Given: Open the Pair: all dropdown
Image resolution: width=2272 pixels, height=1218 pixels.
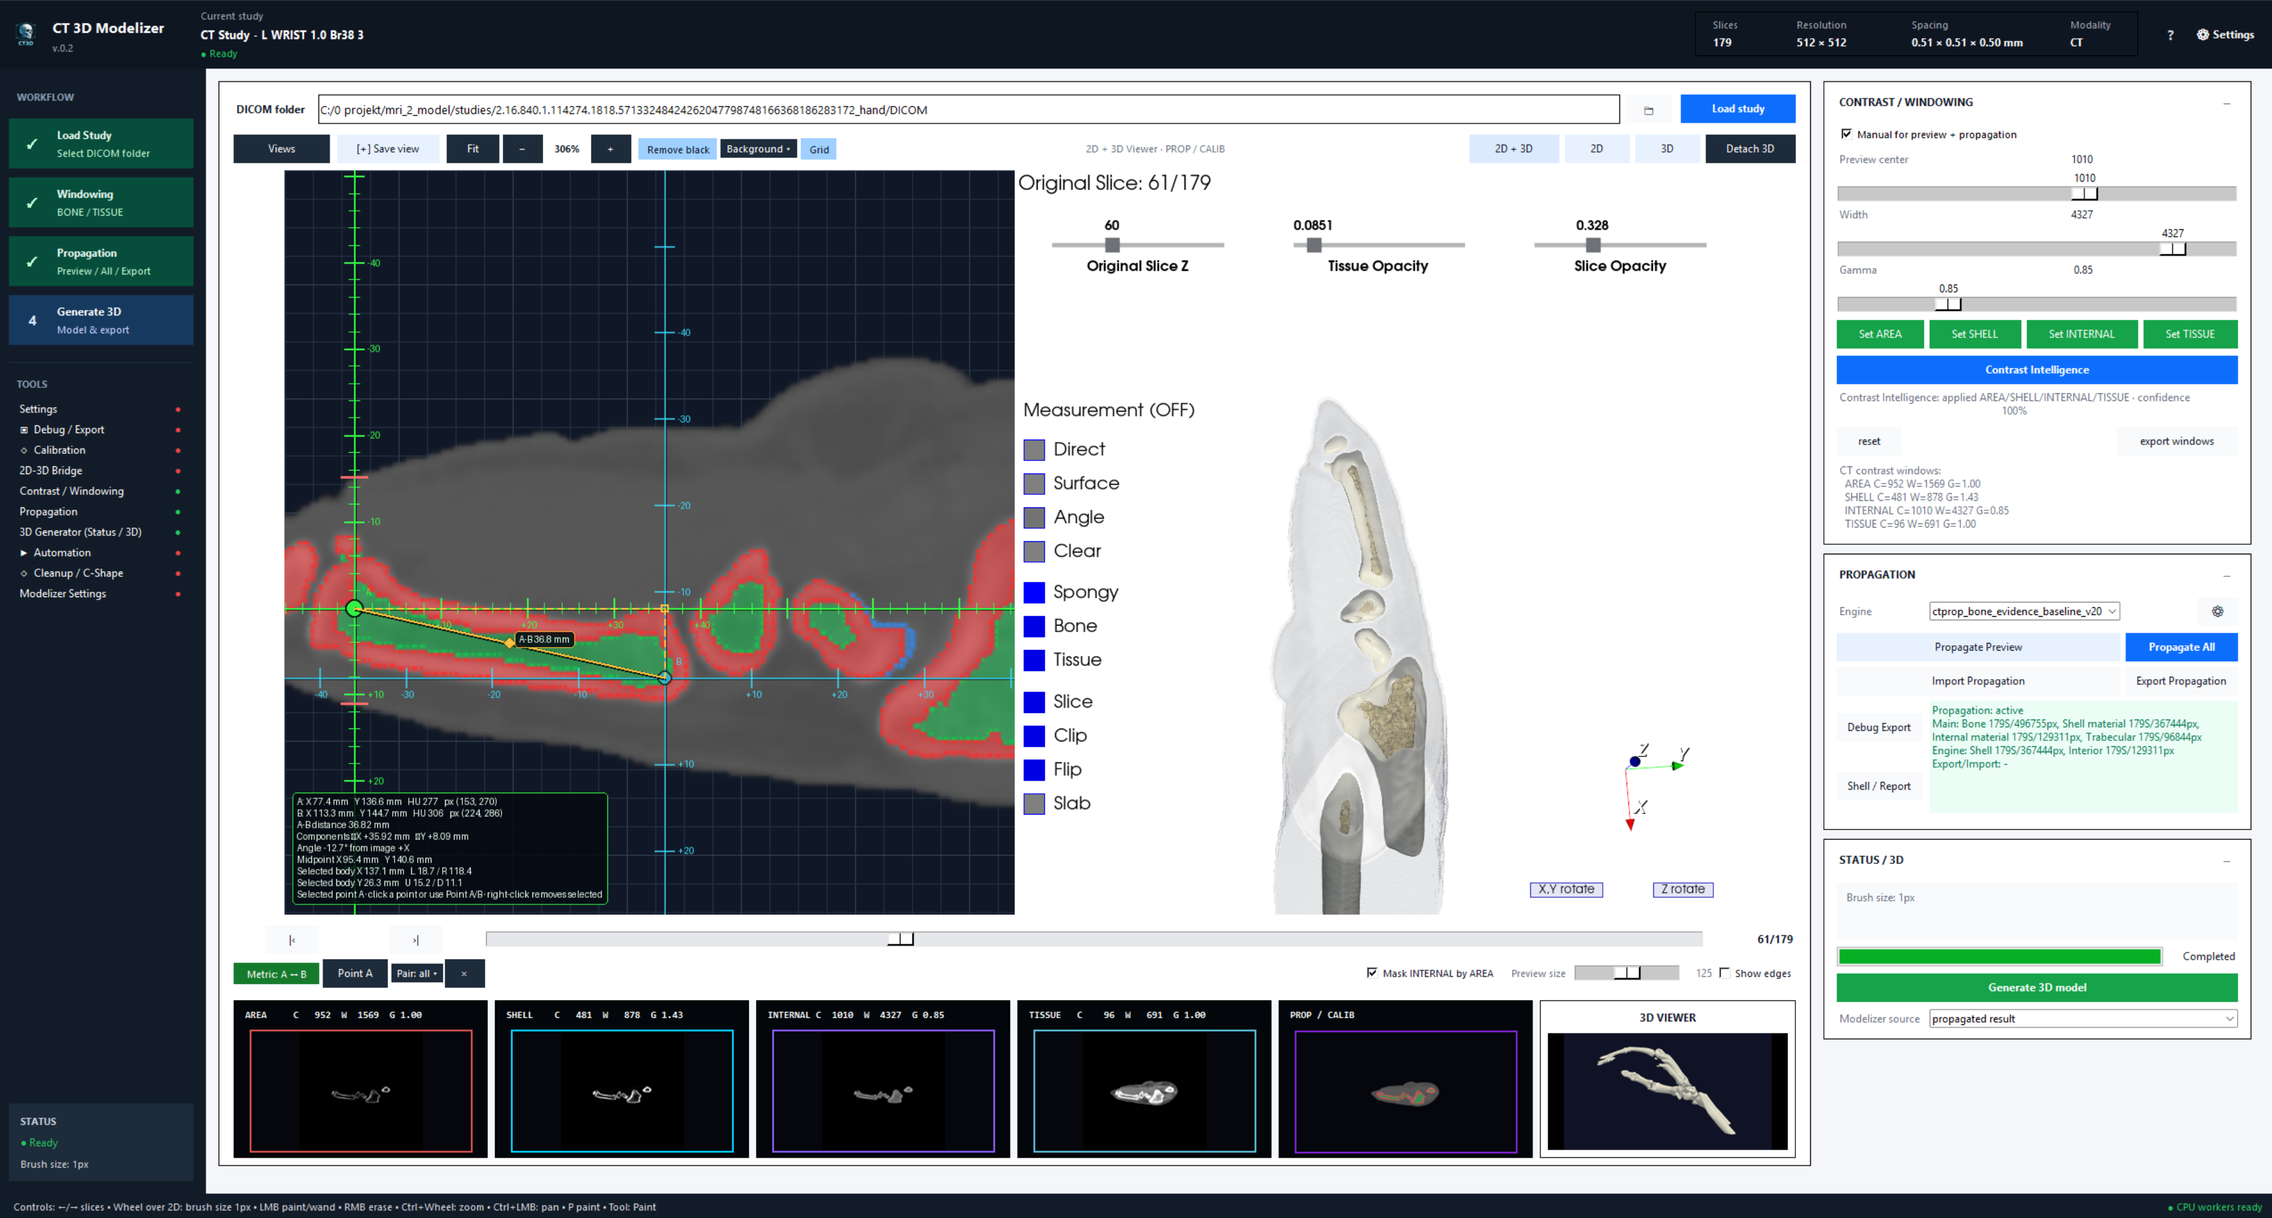Looking at the screenshot, I should [416, 974].
